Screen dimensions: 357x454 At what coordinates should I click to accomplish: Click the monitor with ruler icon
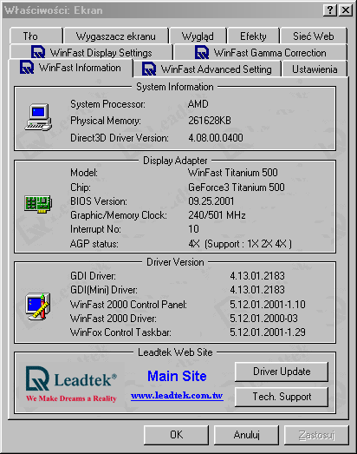38,306
